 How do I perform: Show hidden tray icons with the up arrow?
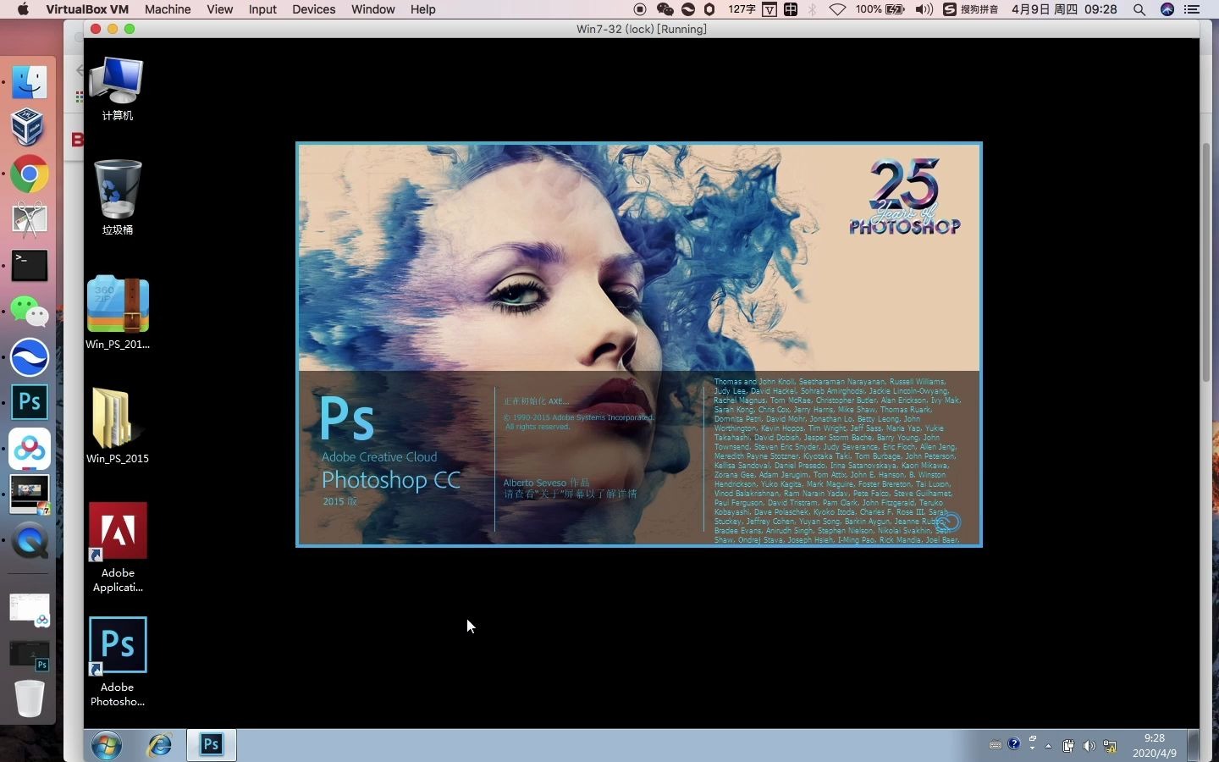(x=1049, y=746)
